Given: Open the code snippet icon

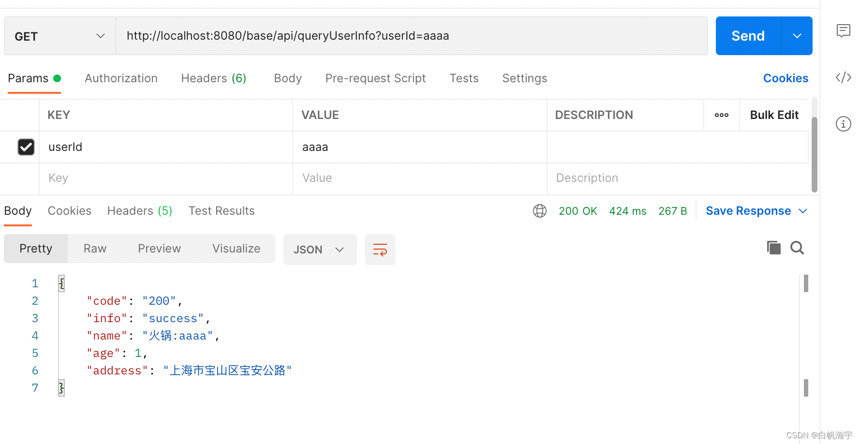Looking at the screenshot, I should point(844,77).
